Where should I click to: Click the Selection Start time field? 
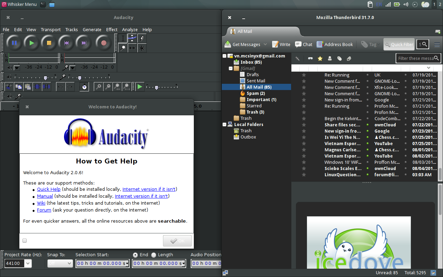[102, 263]
